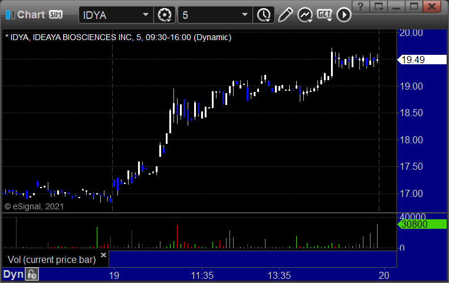Click the 17.50 price axis label
The image size is (449, 283).
[x=411, y=166]
